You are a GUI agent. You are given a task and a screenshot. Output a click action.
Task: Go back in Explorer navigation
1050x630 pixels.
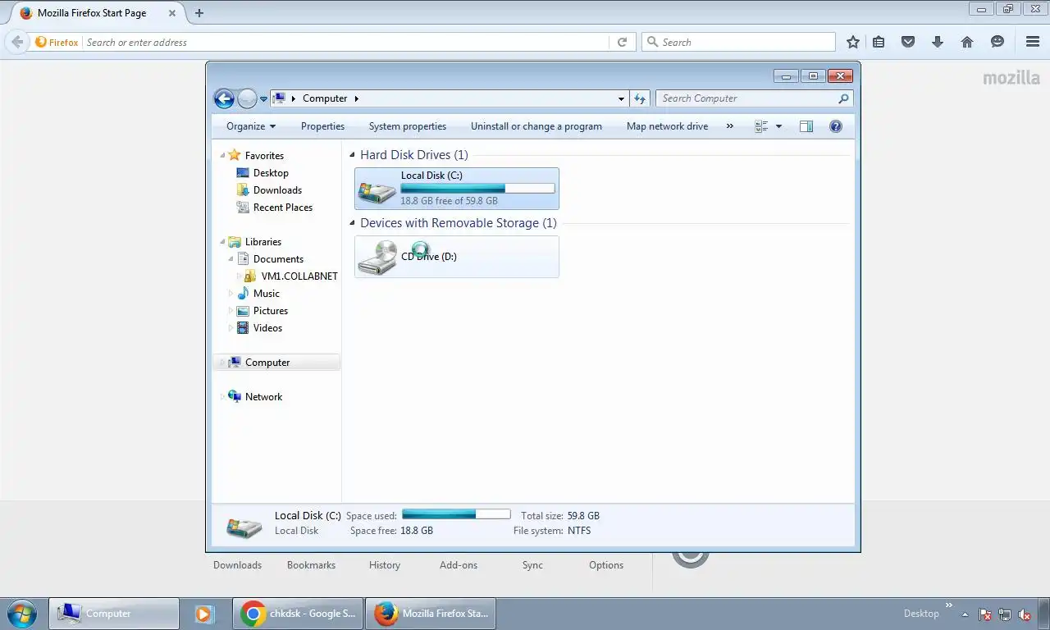pyautogui.click(x=224, y=98)
